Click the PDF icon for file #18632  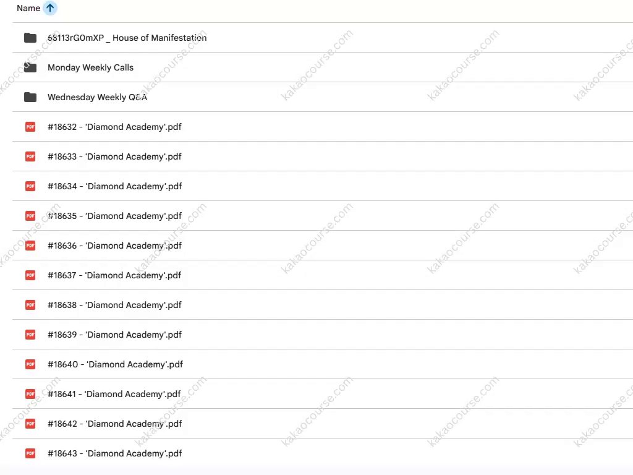(30, 127)
